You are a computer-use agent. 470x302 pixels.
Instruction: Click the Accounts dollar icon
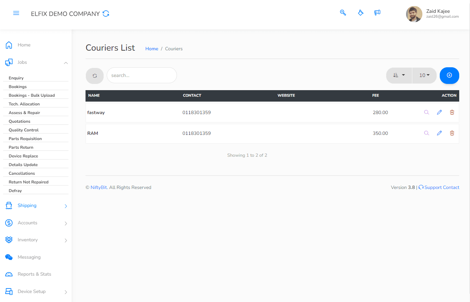click(9, 223)
